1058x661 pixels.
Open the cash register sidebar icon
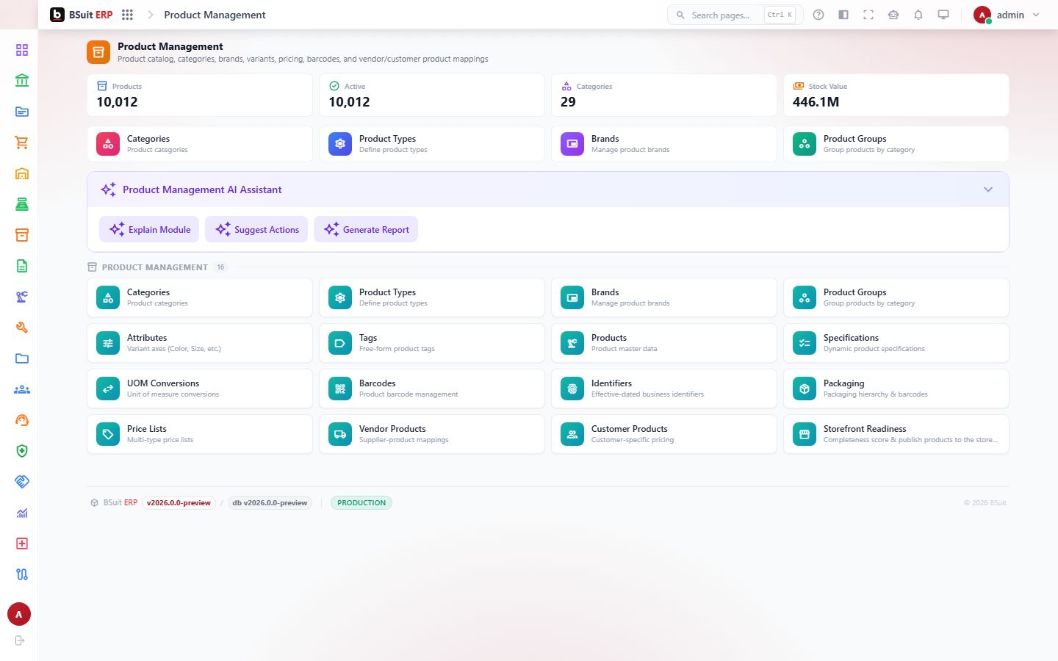point(22,204)
